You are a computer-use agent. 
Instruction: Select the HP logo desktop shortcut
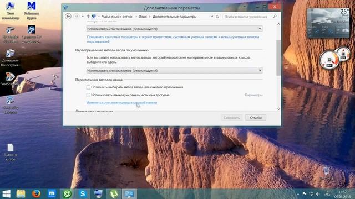32,34
